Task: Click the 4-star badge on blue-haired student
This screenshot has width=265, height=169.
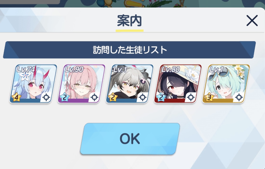Action: point(16,97)
